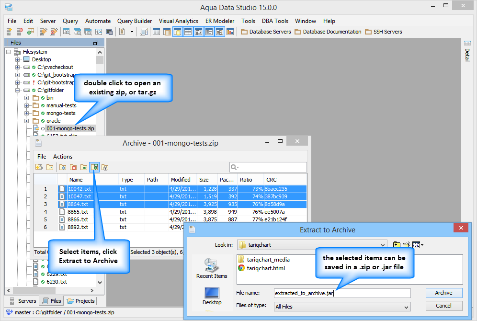Click the new archive icon in Archive toolbar
The height and width of the screenshot is (321, 477).
point(39,167)
